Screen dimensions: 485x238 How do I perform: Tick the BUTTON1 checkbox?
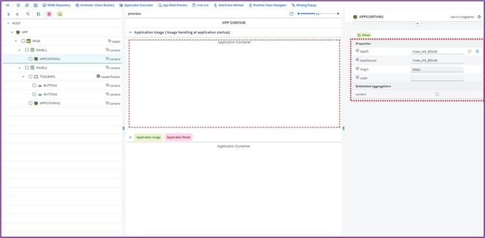(34, 85)
